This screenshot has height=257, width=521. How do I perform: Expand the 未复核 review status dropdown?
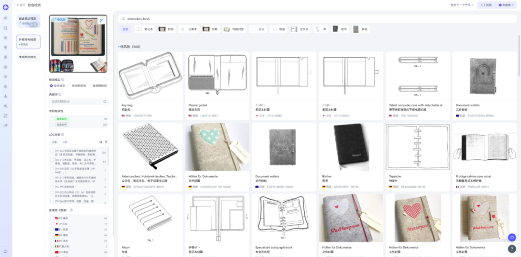[x=505, y=5]
